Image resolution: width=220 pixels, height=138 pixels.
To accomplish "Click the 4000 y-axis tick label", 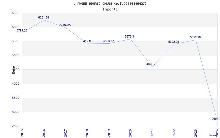I will 16,84.
